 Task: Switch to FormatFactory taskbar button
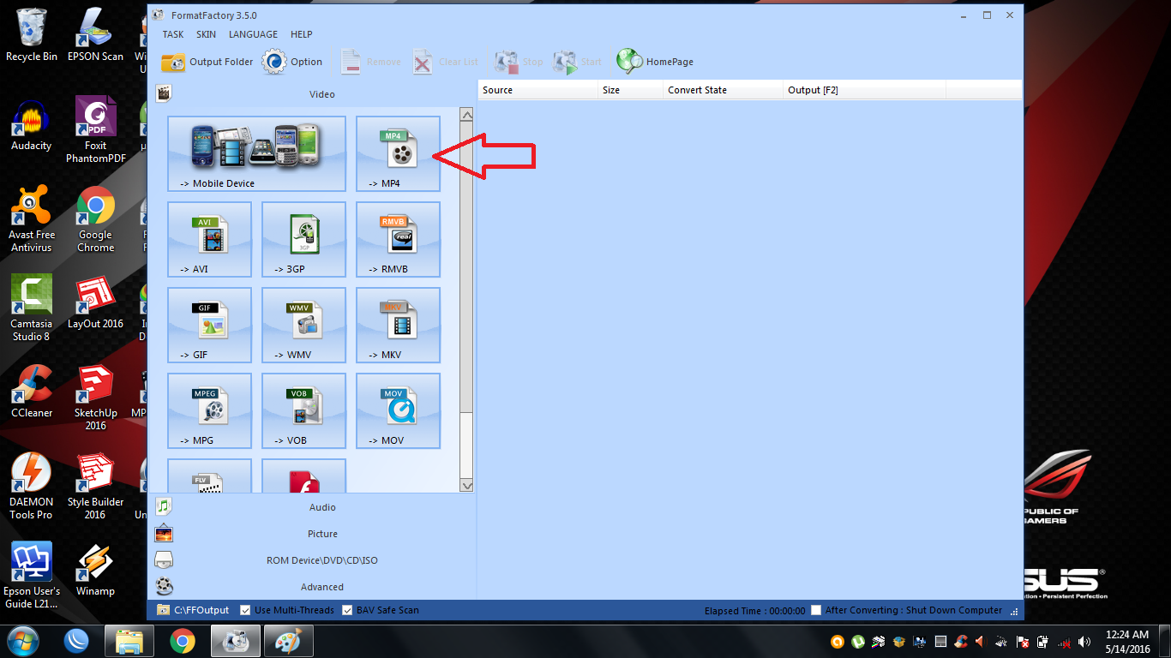(x=235, y=641)
